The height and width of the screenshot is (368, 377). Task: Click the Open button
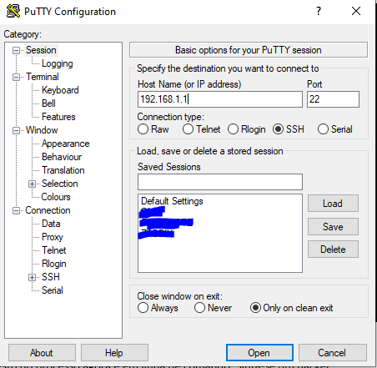(x=259, y=353)
